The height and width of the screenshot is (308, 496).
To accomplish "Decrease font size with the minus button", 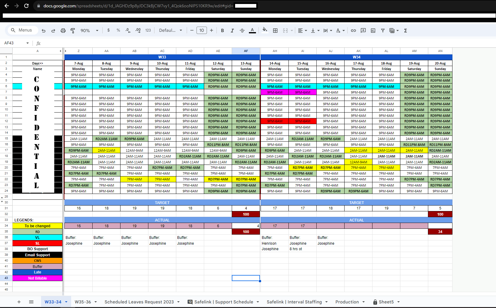I will [192, 30].
